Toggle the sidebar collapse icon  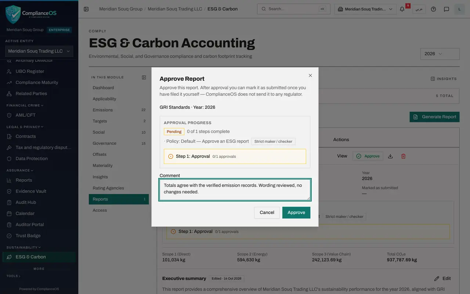(x=86, y=9)
